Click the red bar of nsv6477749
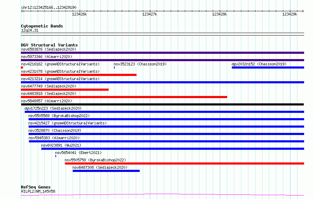 (x=65, y=90)
